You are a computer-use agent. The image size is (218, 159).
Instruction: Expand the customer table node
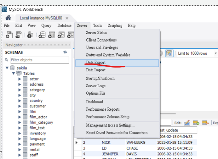[x=20, y=106]
